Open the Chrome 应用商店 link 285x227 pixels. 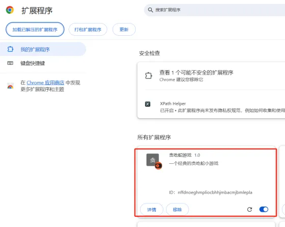tap(46, 83)
